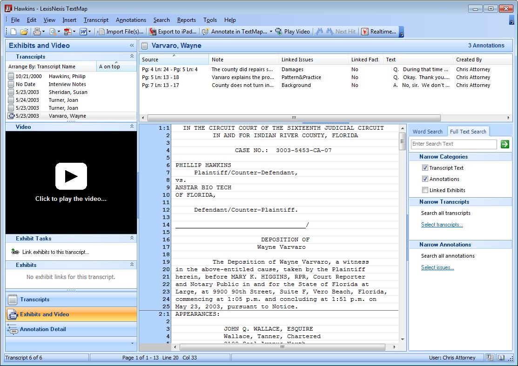The image size is (518, 366).
Task: Open the View menu
Action: 49,20
